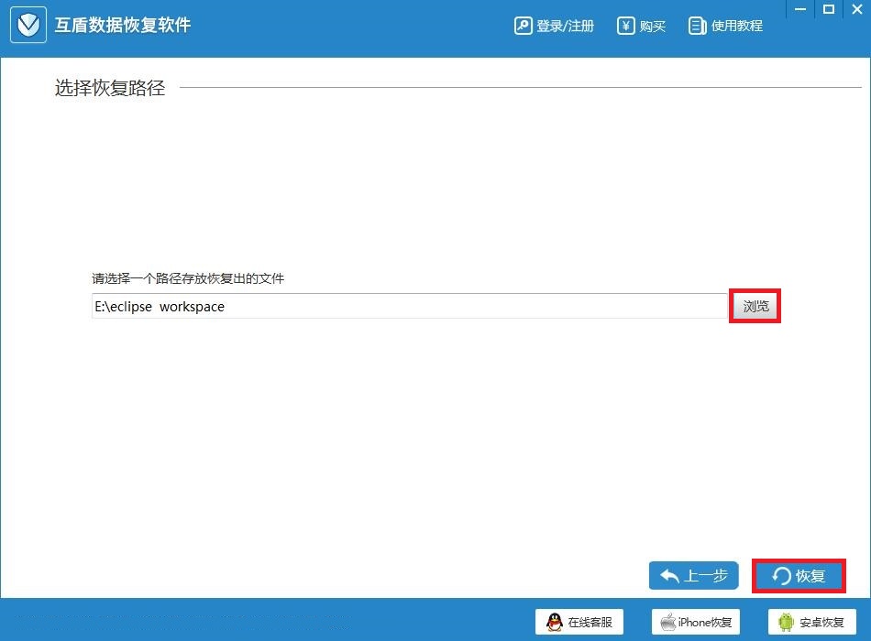Start recovery with the 恢复 button
Viewport: 871px width, 641px height.
(799, 576)
